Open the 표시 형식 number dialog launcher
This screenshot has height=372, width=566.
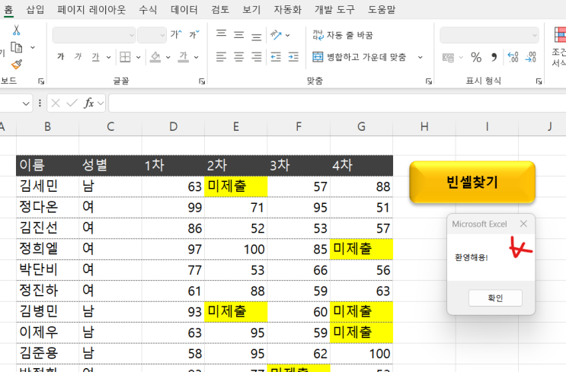pos(539,81)
